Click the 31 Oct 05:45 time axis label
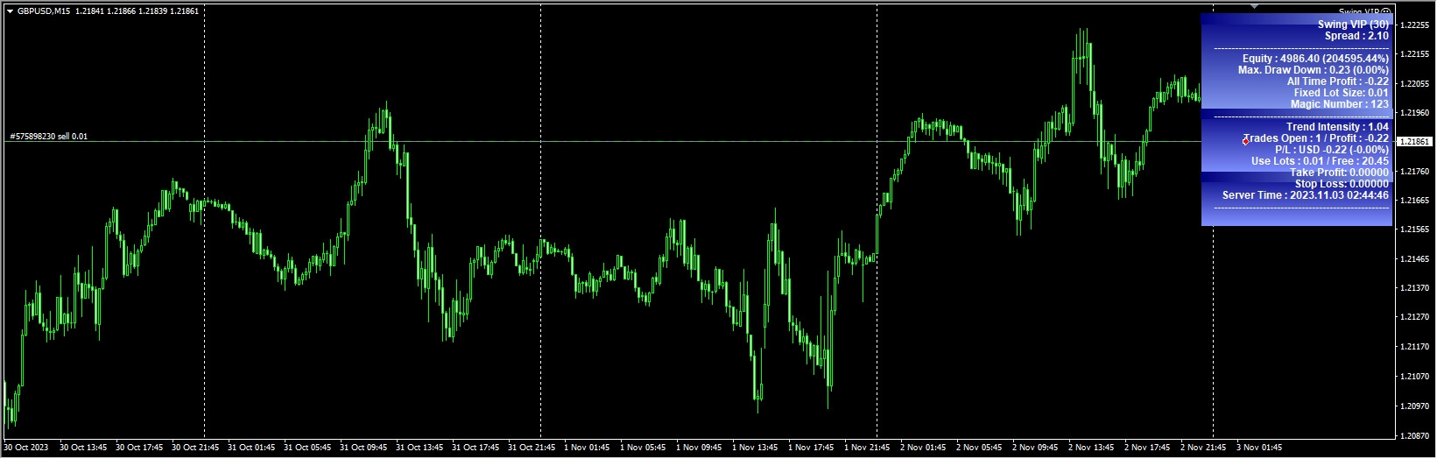Viewport: 1437px width, 459px height. point(307,448)
